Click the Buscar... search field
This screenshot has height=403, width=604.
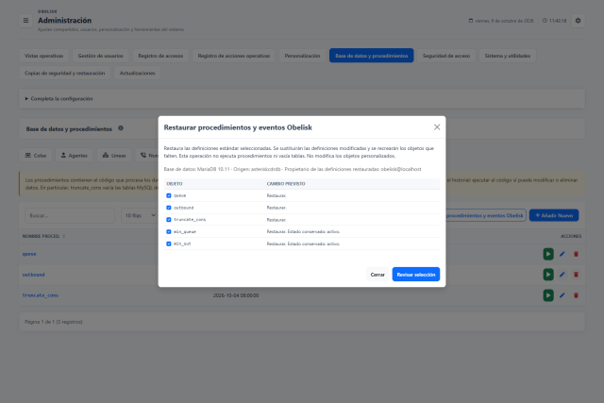pos(70,215)
